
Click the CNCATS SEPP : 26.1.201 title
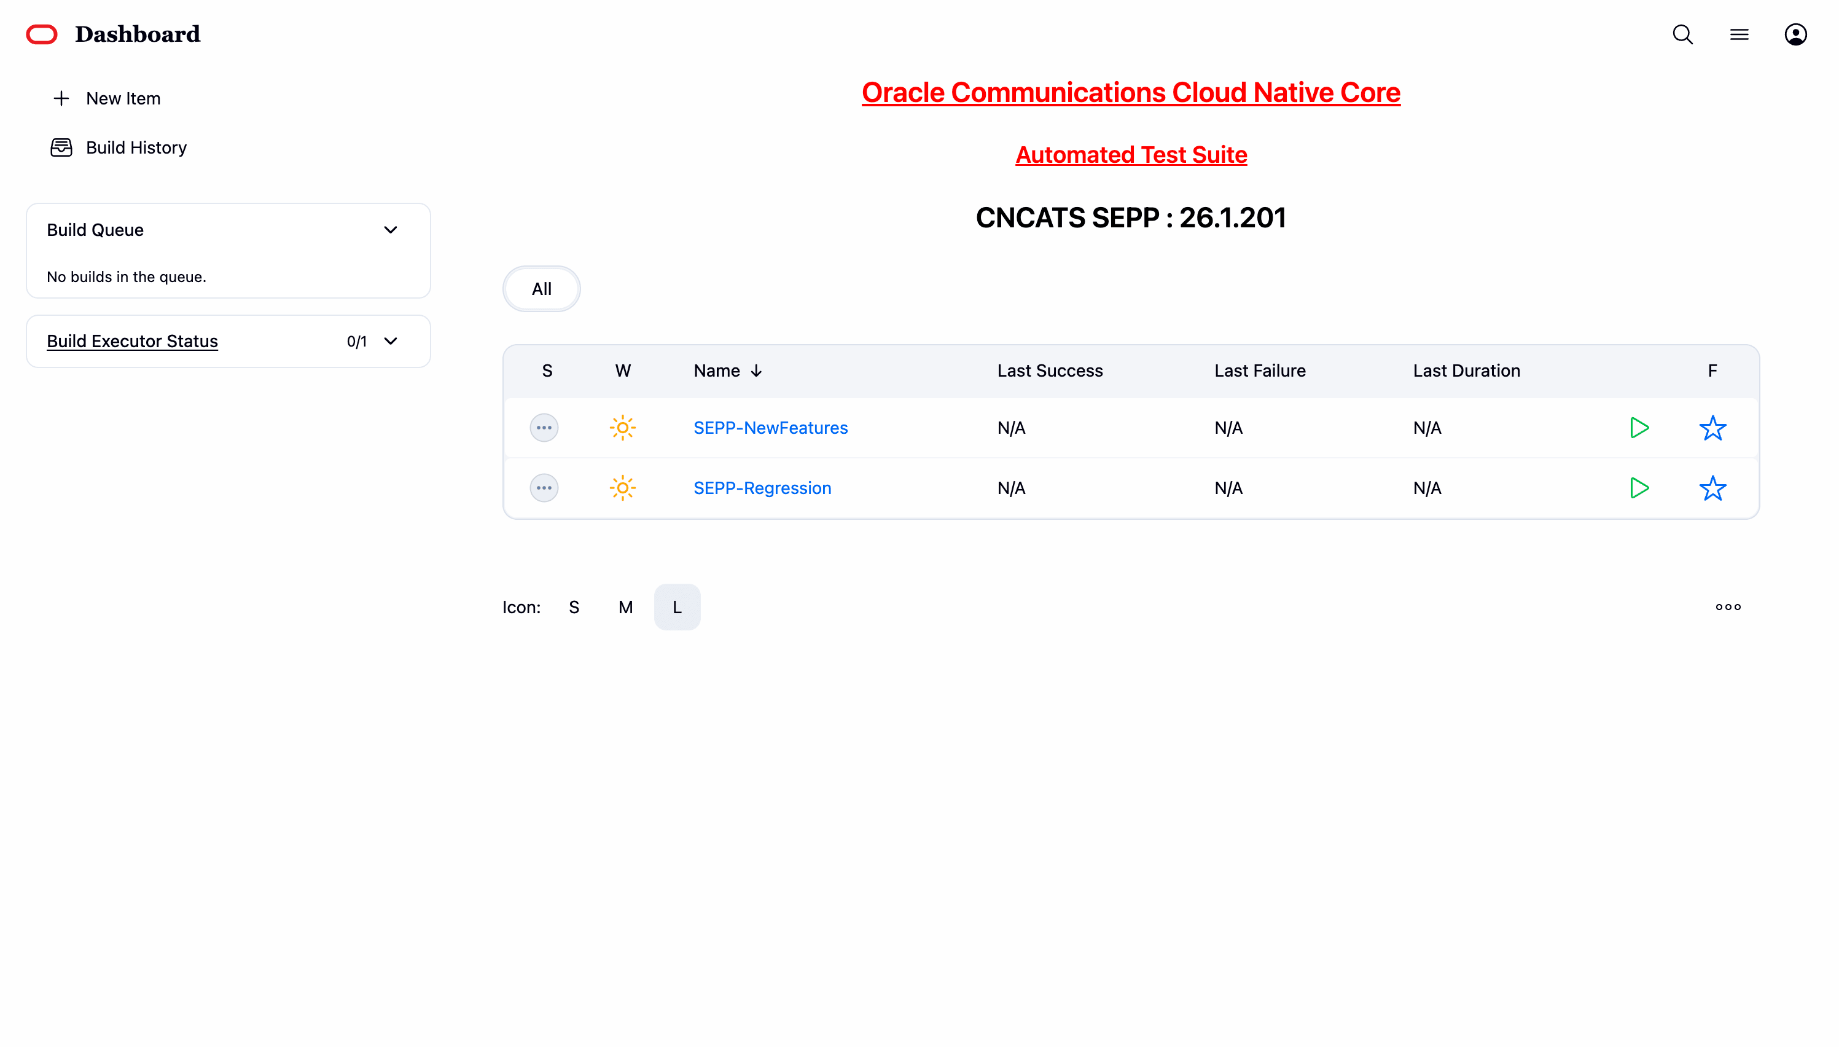[1130, 218]
